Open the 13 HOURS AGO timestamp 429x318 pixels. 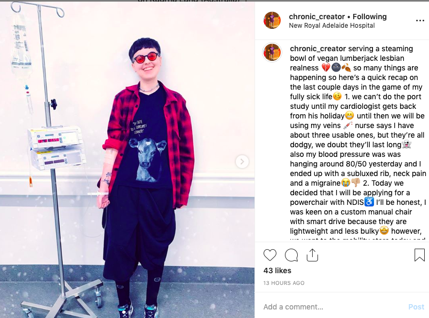click(x=284, y=283)
